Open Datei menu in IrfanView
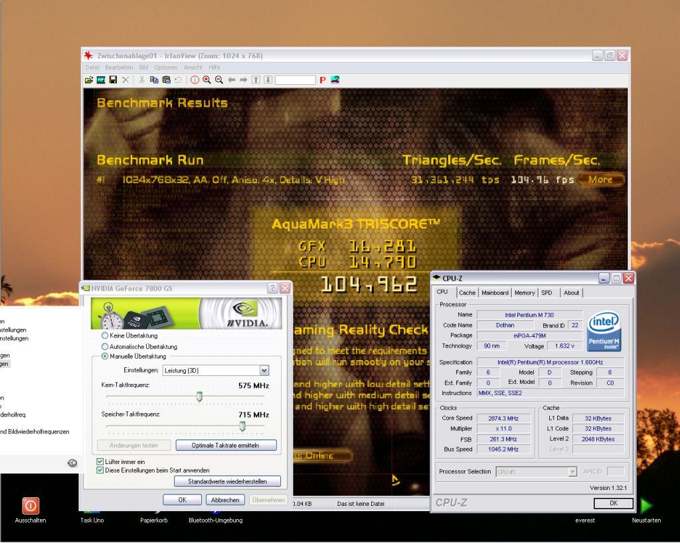Viewport: 680px width, 543px height. pos(92,68)
